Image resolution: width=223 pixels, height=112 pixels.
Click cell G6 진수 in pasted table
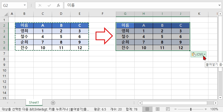pyautogui.click(x=125, y=48)
